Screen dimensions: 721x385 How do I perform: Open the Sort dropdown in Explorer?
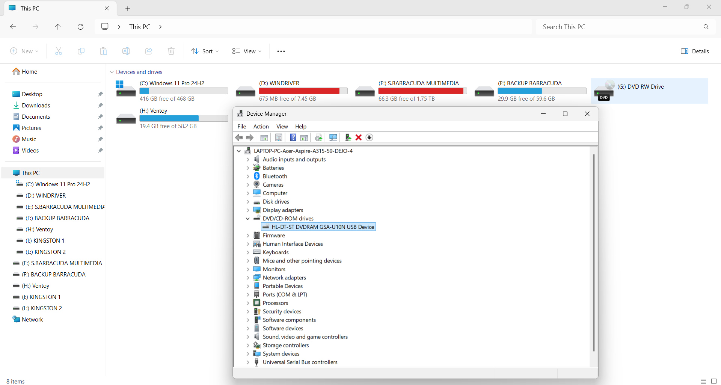pos(205,51)
